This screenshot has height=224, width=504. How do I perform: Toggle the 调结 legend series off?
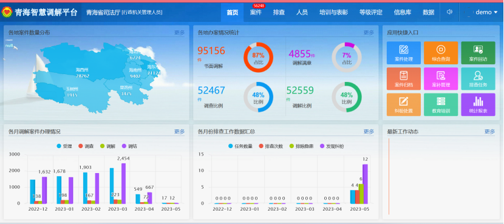(129, 146)
